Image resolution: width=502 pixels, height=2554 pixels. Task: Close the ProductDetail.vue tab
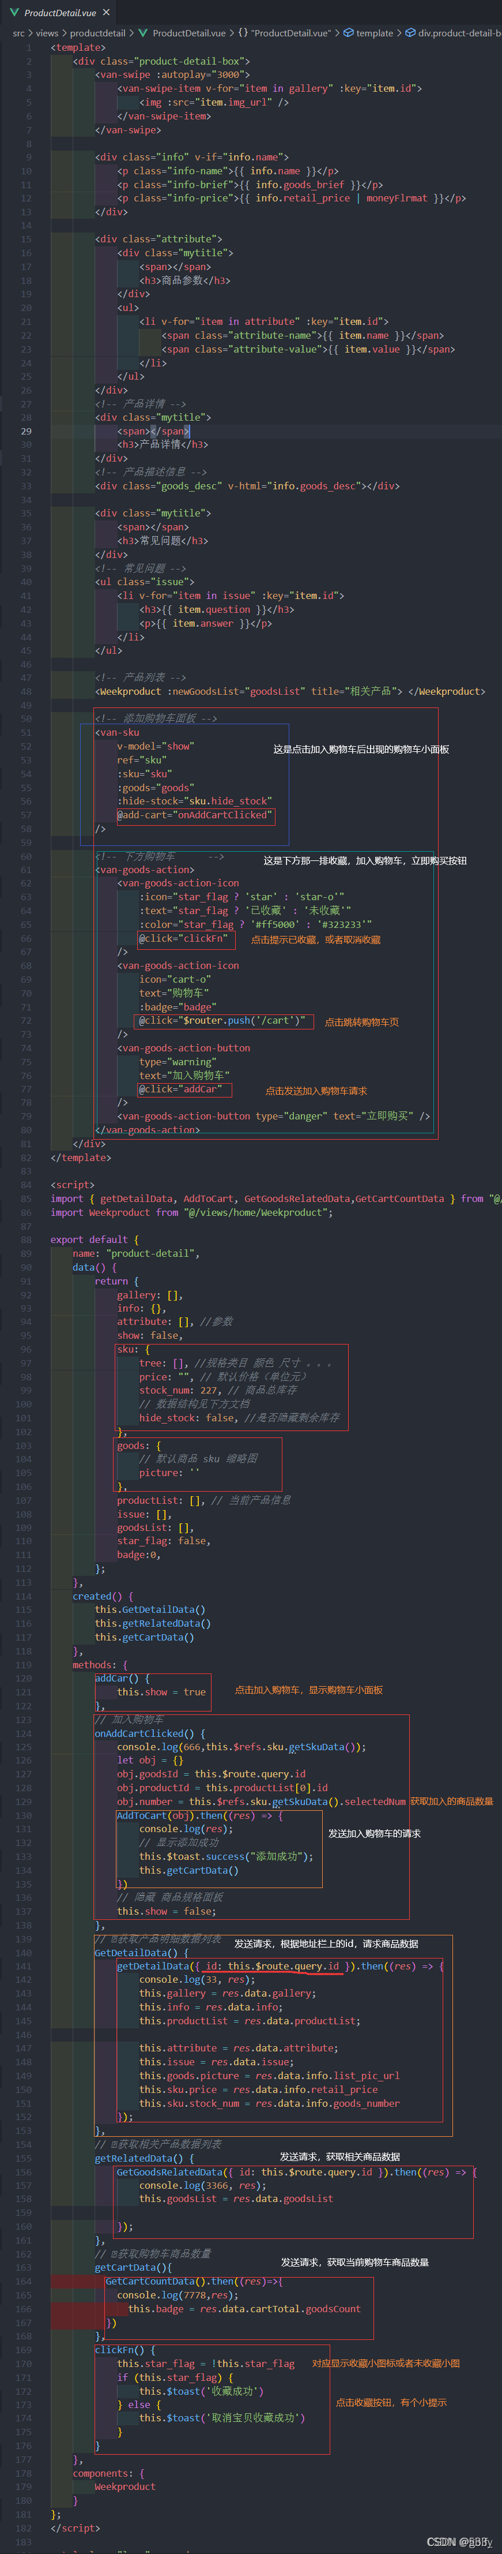[107, 13]
